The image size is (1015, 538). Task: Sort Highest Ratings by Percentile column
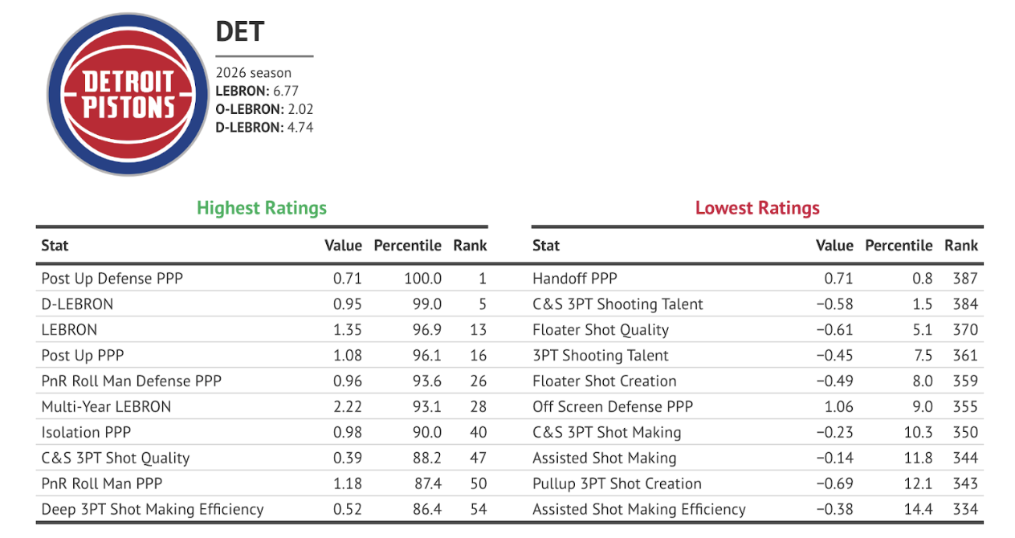(407, 246)
